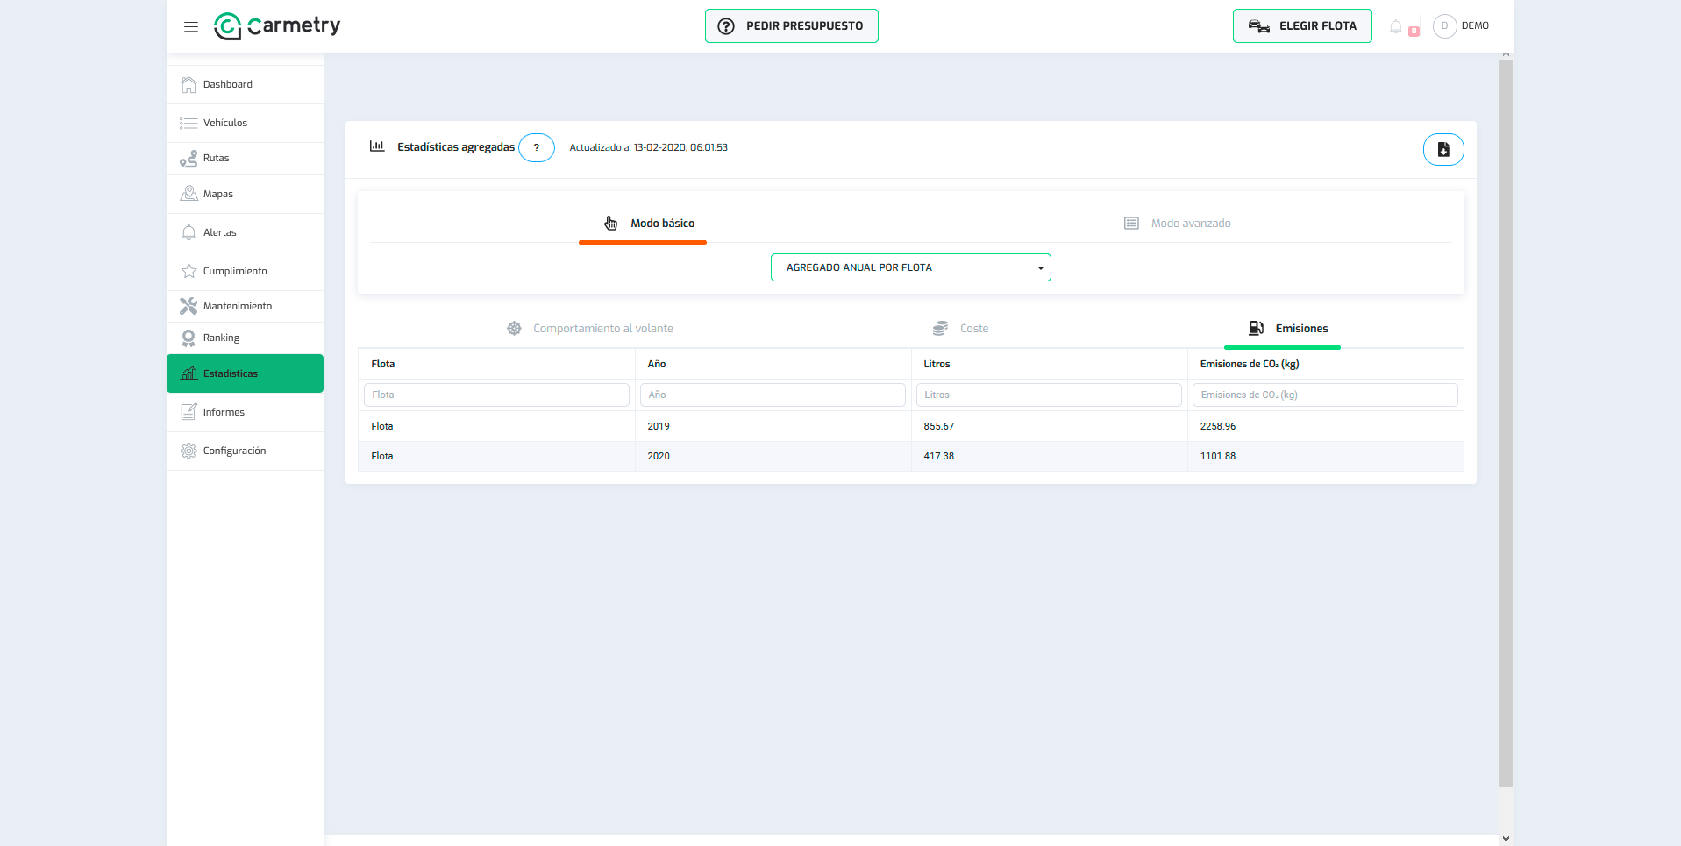1681x846 pixels.
Task: Focus the Año filter input
Action: point(773,395)
